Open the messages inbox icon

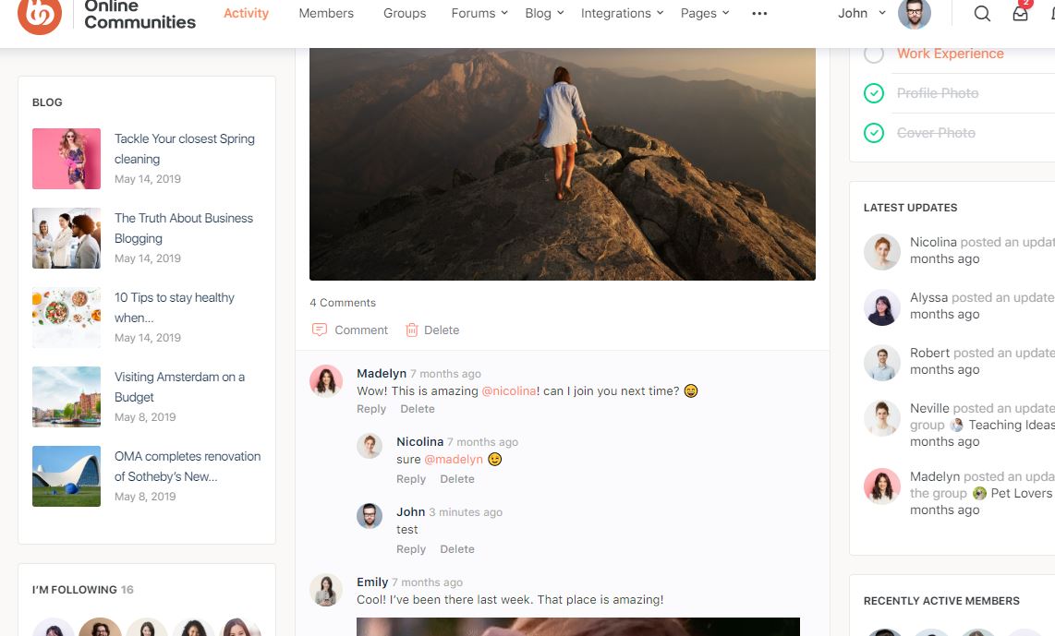click(1020, 14)
